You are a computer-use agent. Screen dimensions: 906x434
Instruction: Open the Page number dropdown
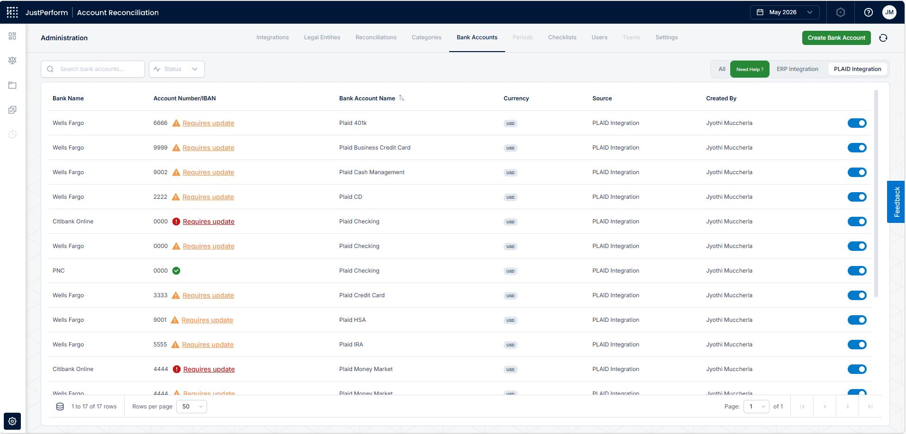[756, 407]
